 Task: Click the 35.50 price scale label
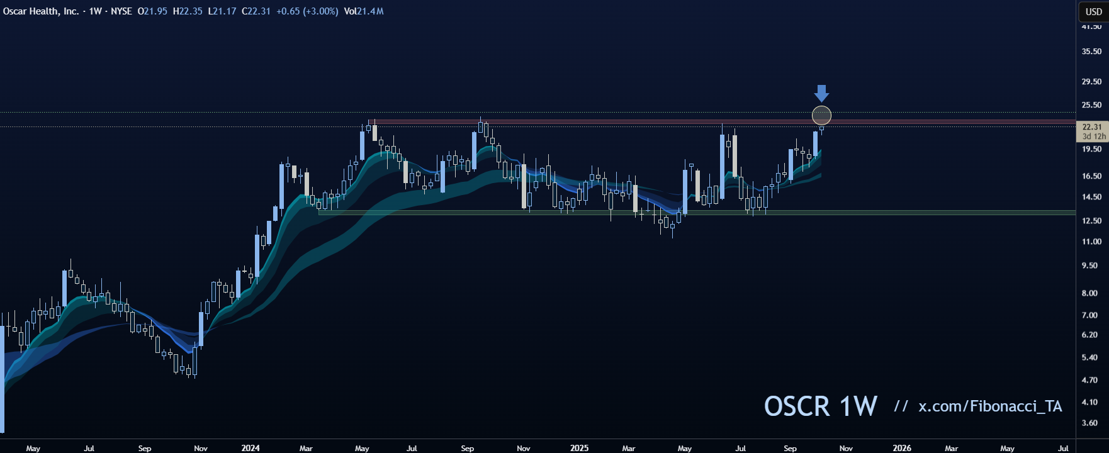(x=1091, y=52)
